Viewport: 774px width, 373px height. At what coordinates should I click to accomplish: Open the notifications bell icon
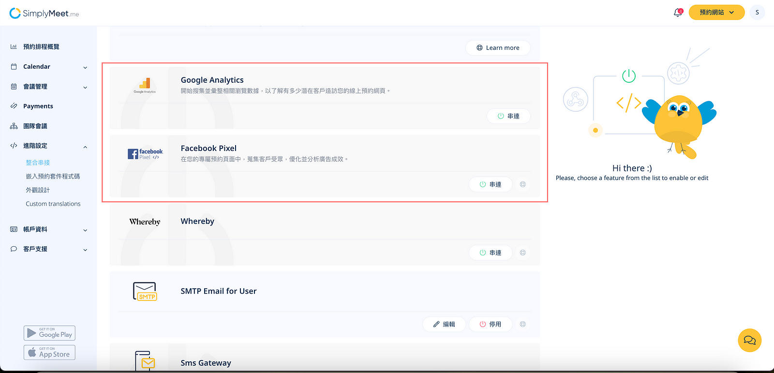click(x=677, y=13)
